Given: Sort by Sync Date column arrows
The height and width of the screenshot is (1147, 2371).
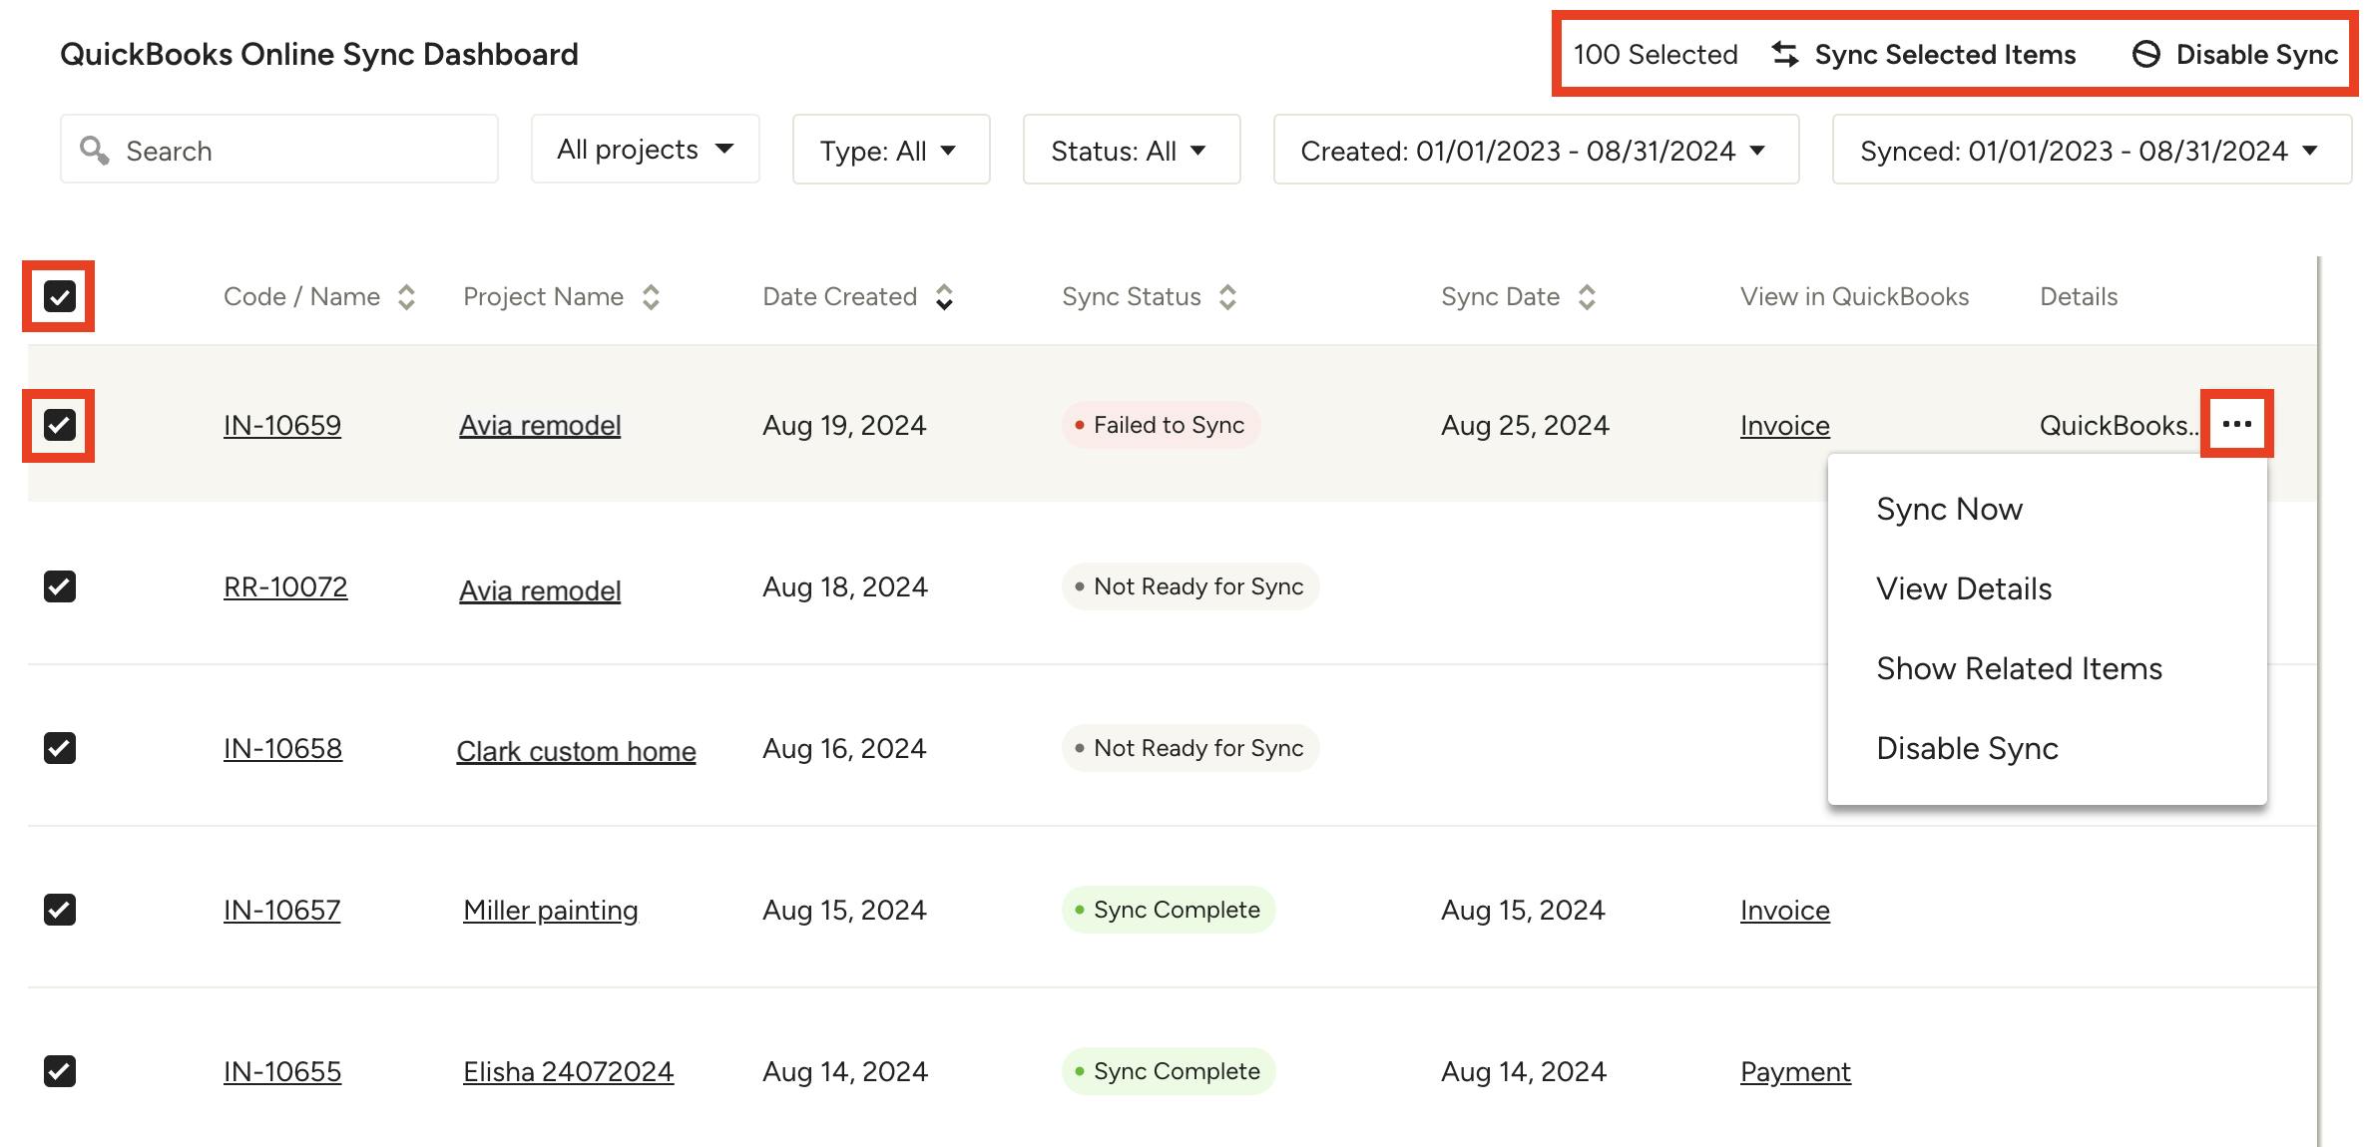Looking at the screenshot, I should (x=1587, y=297).
